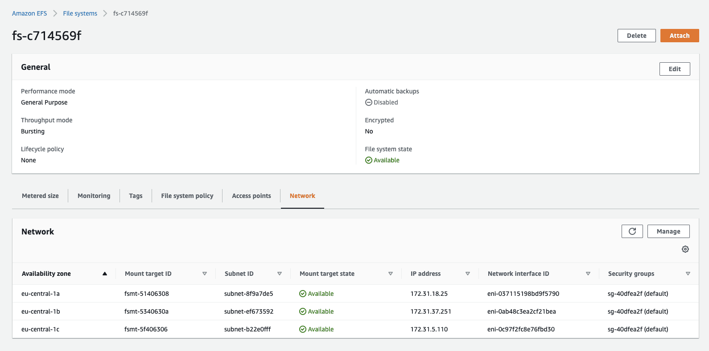Click fs-c714569f in the breadcrumb
Image resolution: width=709 pixels, height=351 pixels.
click(x=131, y=13)
